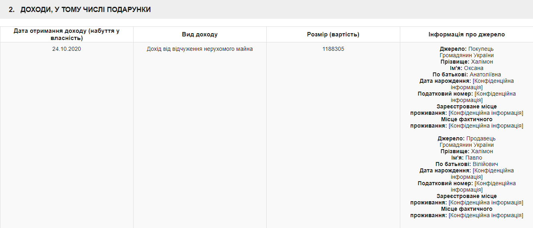
Task: Click the 'Інформація про джерело' column header
Action: 466,34
